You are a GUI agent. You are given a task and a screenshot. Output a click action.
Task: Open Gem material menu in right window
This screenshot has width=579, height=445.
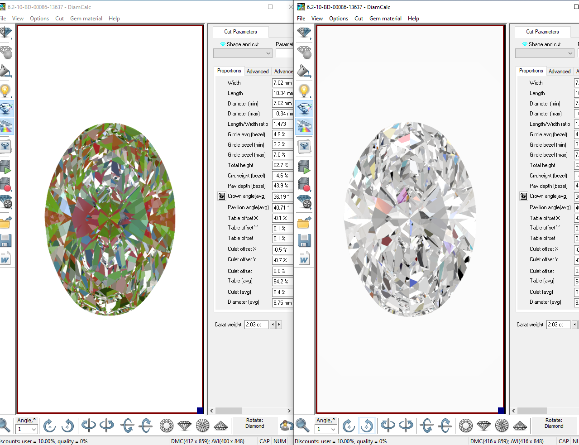385,19
